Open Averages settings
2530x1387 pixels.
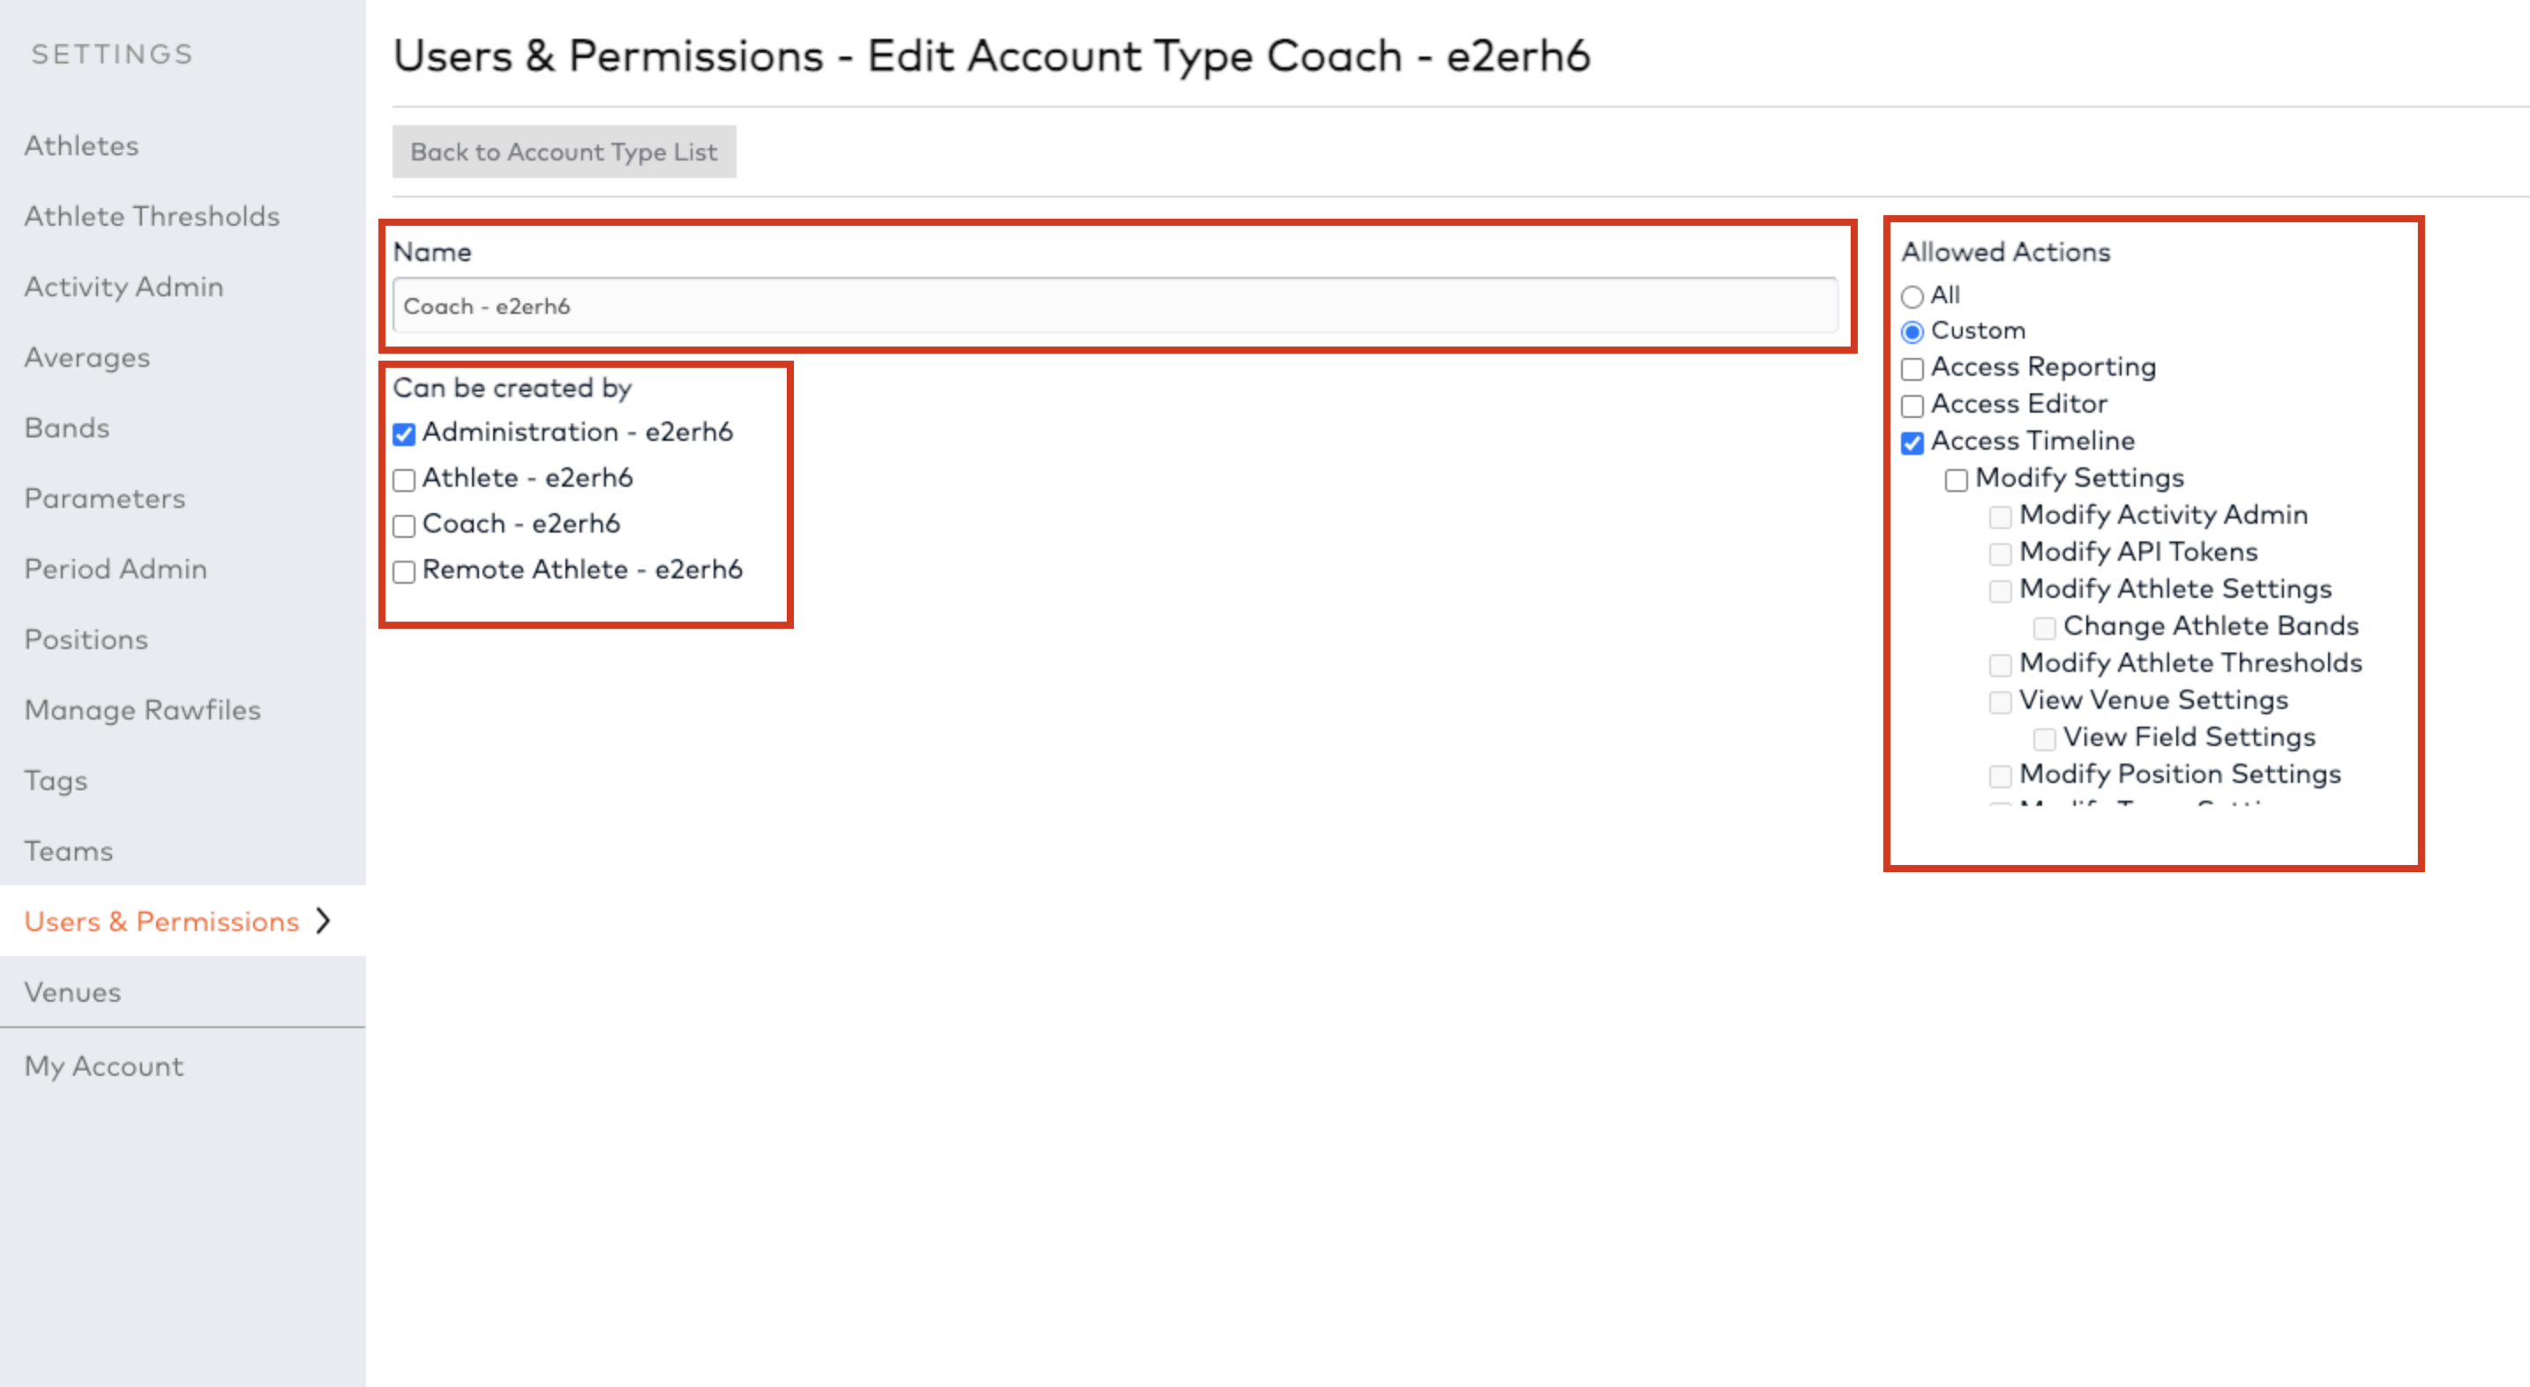click(x=87, y=357)
